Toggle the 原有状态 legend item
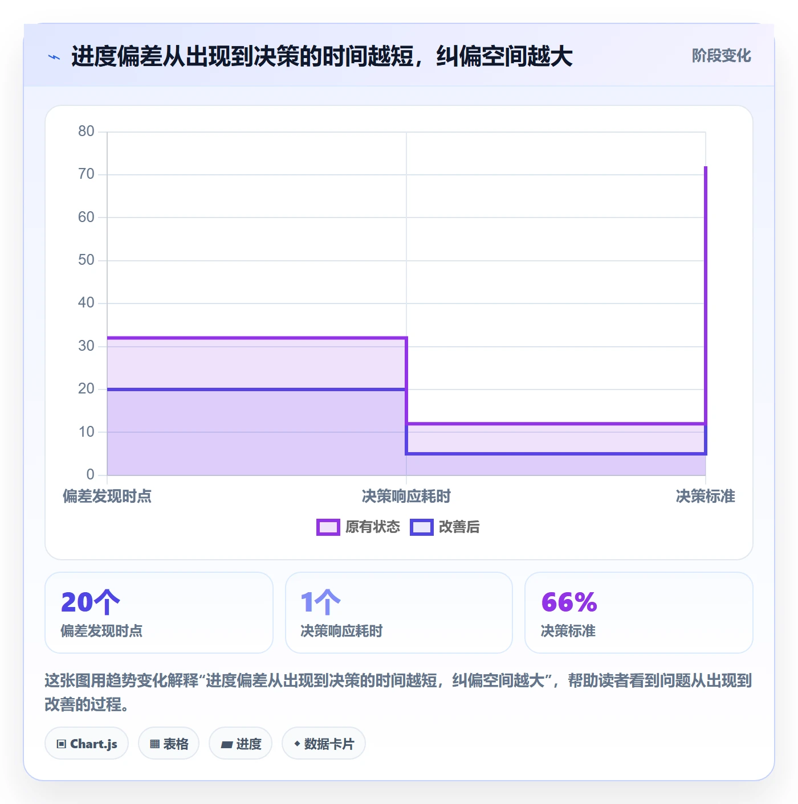The width and height of the screenshot is (798, 804). (359, 527)
